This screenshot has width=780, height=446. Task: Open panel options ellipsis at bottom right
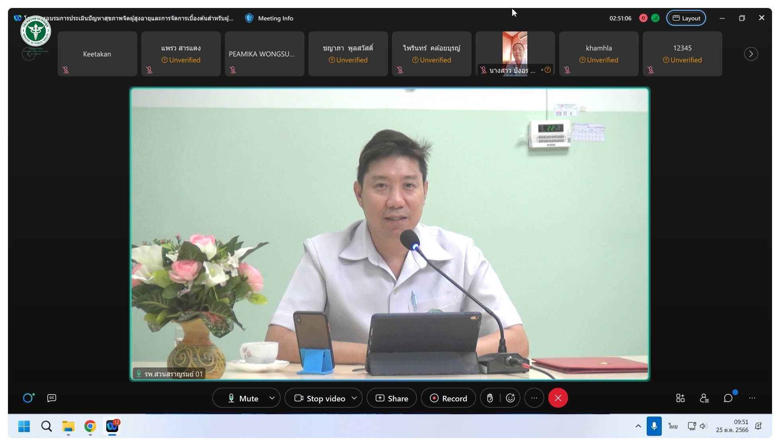coord(752,398)
